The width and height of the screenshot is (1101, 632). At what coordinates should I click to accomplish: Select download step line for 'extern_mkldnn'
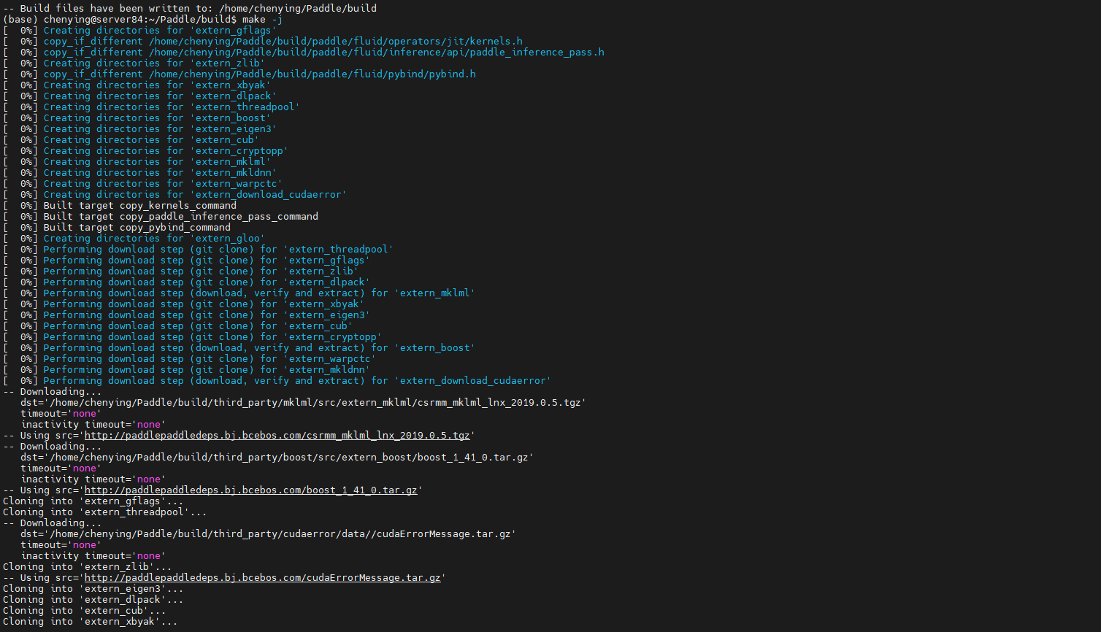point(187,369)
